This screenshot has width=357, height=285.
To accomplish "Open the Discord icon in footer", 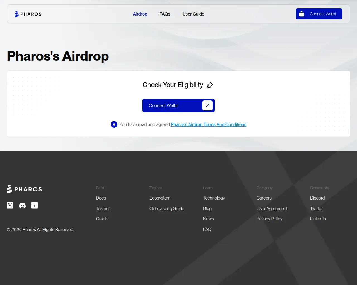I will click(x=22, y=205).
